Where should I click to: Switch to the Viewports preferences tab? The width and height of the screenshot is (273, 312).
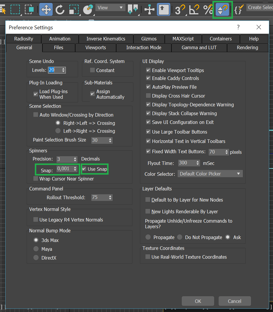tap(95, 47)
